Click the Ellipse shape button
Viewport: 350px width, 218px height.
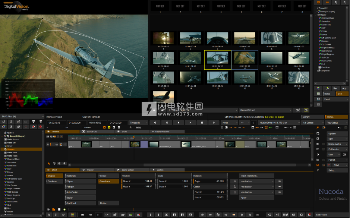coord(81,181)
